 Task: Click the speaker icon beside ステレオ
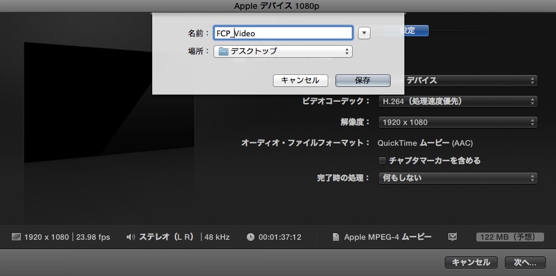tap(131, 237)
